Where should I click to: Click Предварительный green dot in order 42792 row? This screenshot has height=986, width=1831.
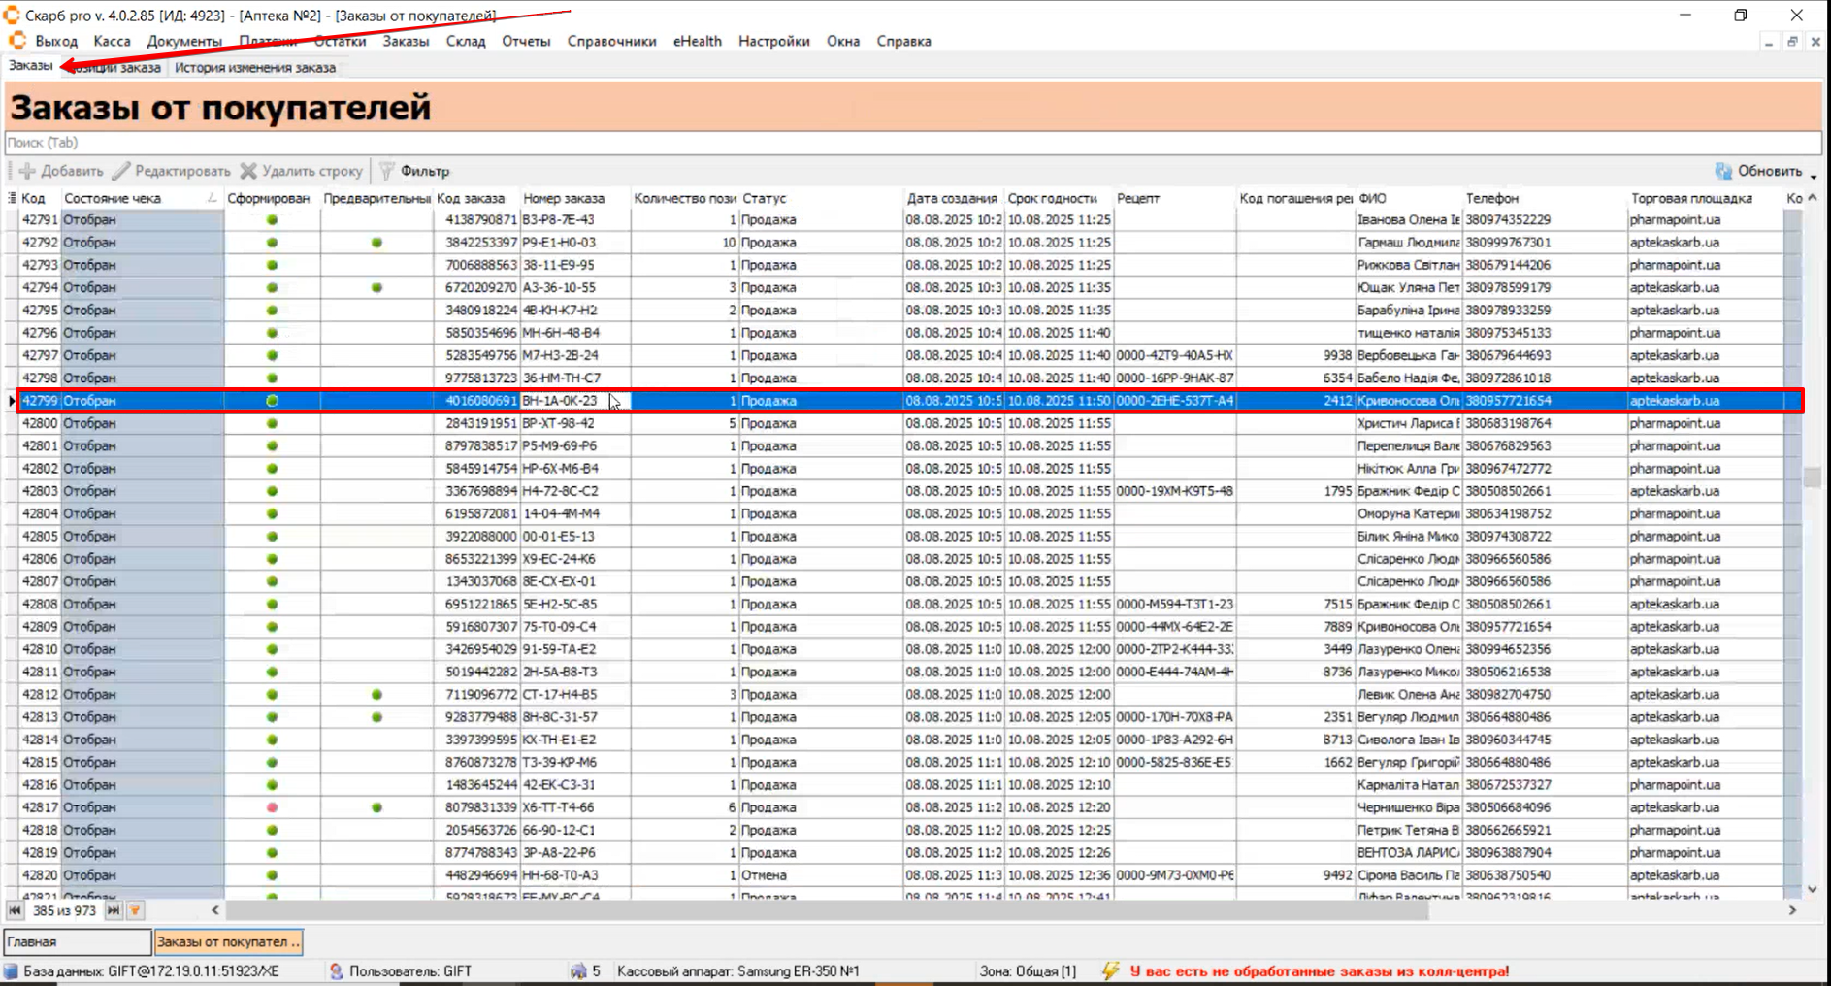point(376,243)
